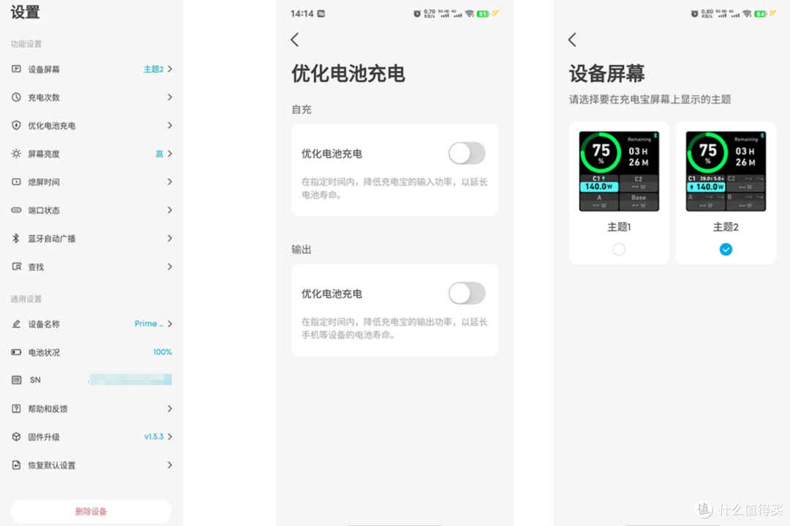
Task: Select the checked 主题2 radio button
Action: pyautogui.click(x=726, y=249)
